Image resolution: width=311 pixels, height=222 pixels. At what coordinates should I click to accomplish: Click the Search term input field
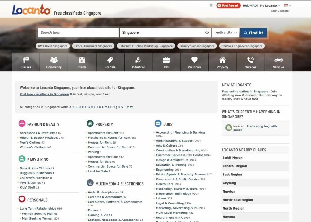click(78, 33)
